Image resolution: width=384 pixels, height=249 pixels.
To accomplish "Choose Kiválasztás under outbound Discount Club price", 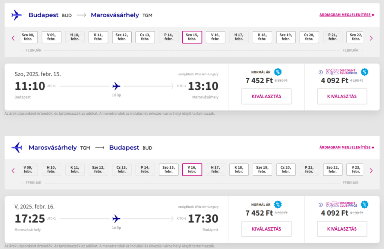I will [x=342, y=96].
